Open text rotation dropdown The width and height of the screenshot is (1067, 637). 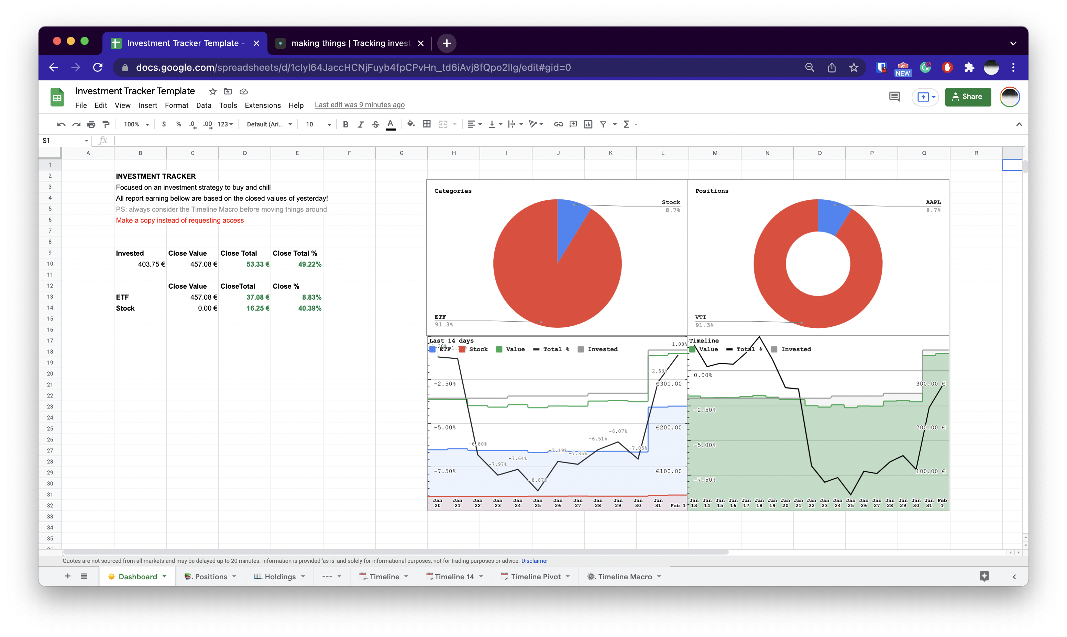pos(536,124)
